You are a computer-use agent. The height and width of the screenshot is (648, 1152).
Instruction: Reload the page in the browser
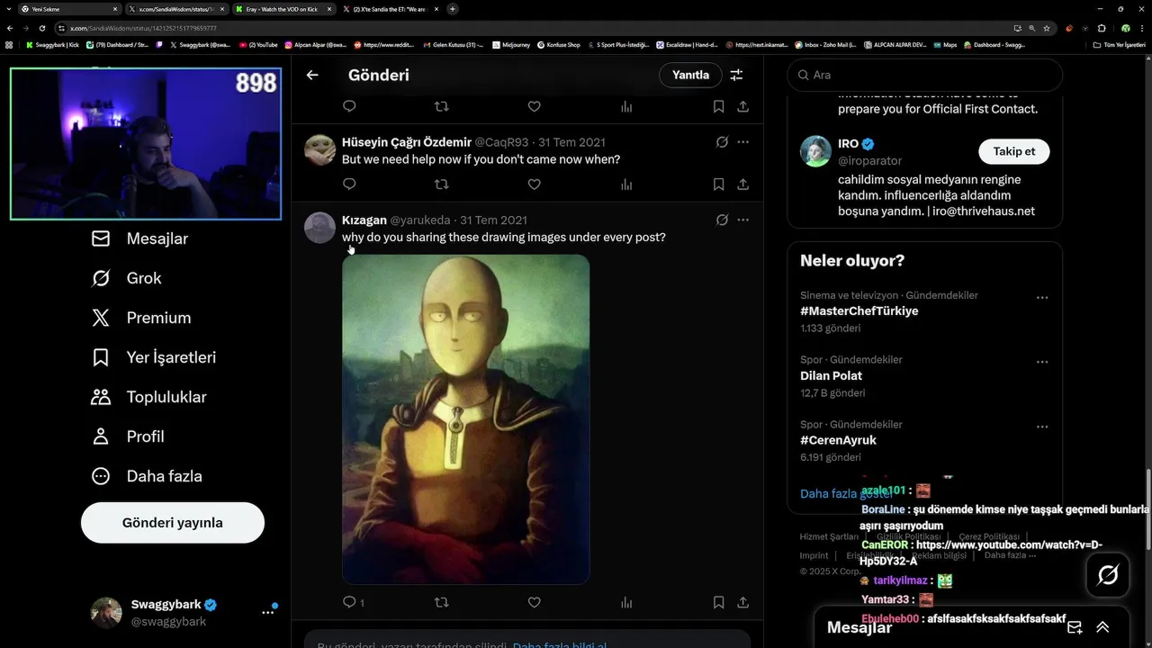pos(41,28)
